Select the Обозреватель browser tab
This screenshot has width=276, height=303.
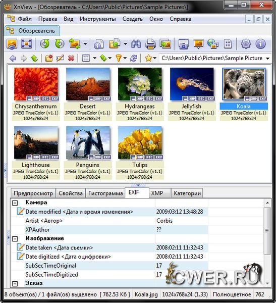point(32,31)
